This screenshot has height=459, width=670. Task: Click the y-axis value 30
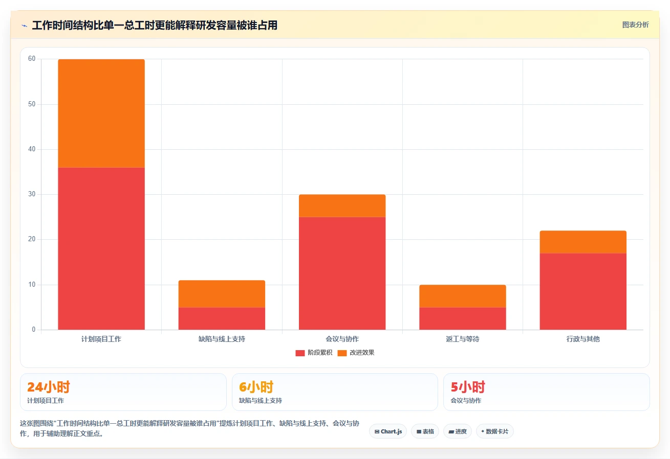coord(32,194)
